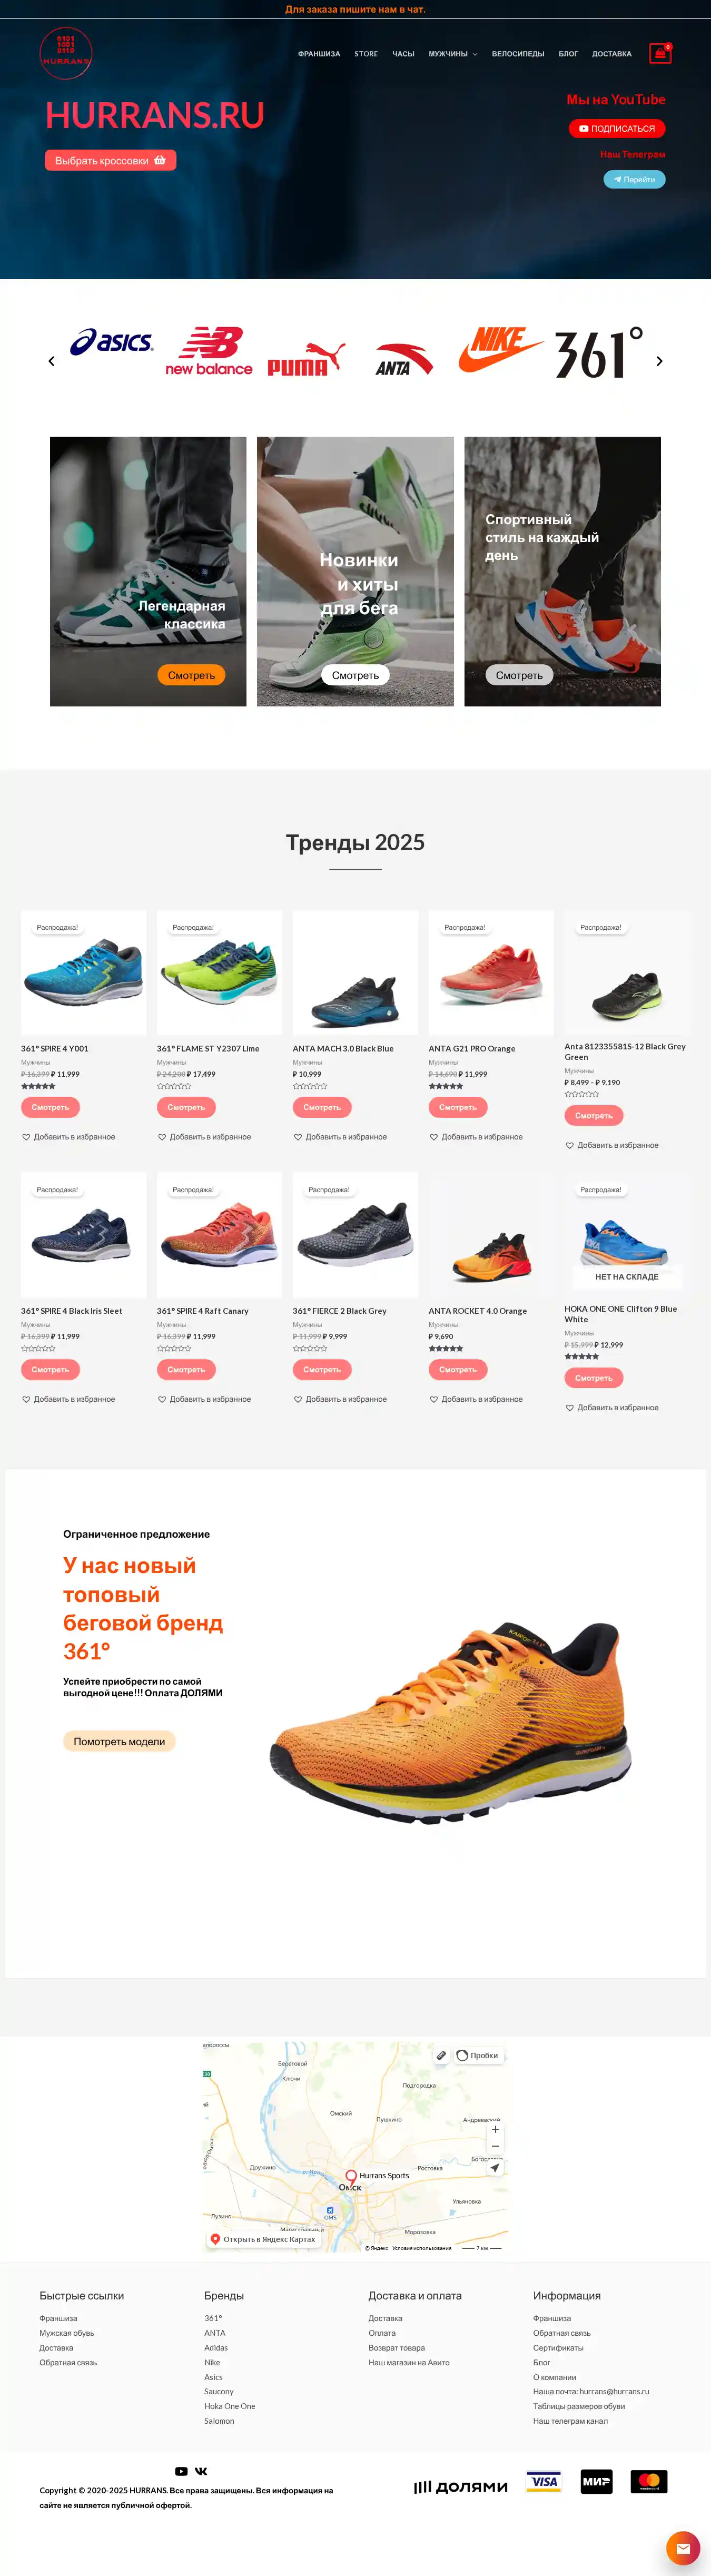Toggle the Пробки traffic layer on map
Image resolution: width=711 pixels, height=2576 pixels.
tap(478, 2055)
